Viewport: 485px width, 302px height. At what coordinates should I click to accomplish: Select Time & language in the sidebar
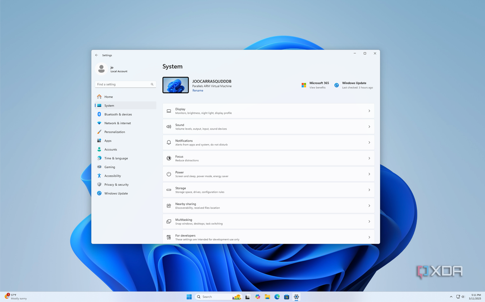click(x=125, y=158)
